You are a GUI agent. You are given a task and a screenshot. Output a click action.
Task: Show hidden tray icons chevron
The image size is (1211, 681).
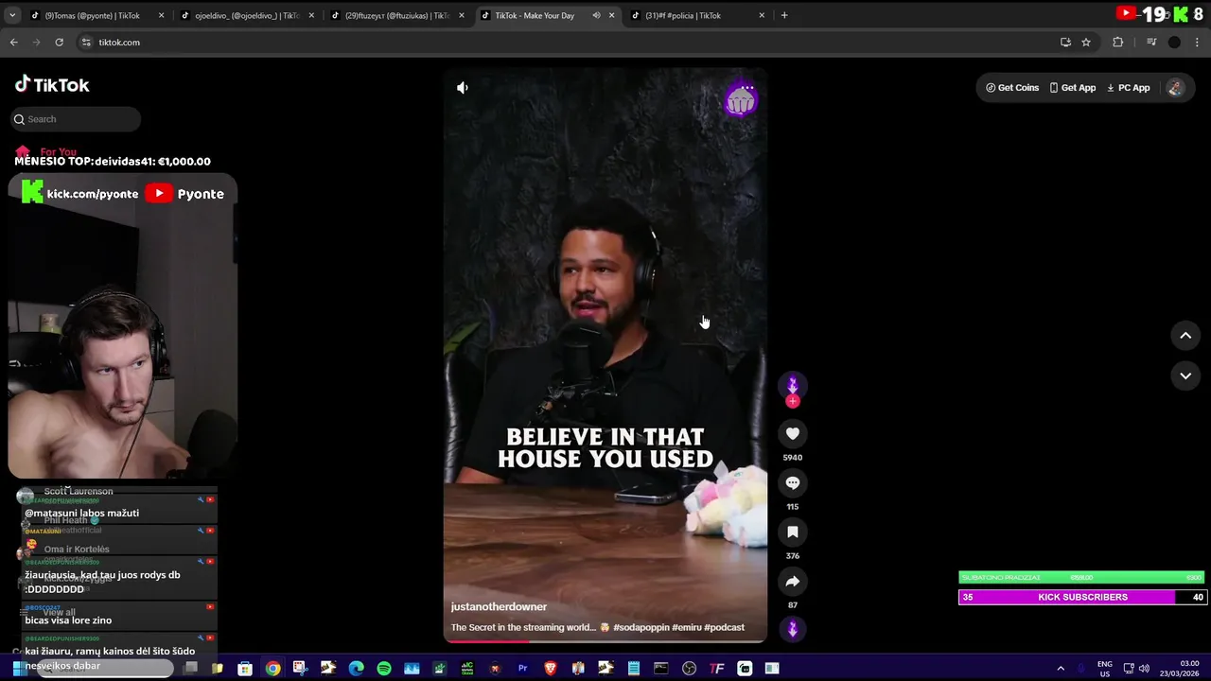1061,669
